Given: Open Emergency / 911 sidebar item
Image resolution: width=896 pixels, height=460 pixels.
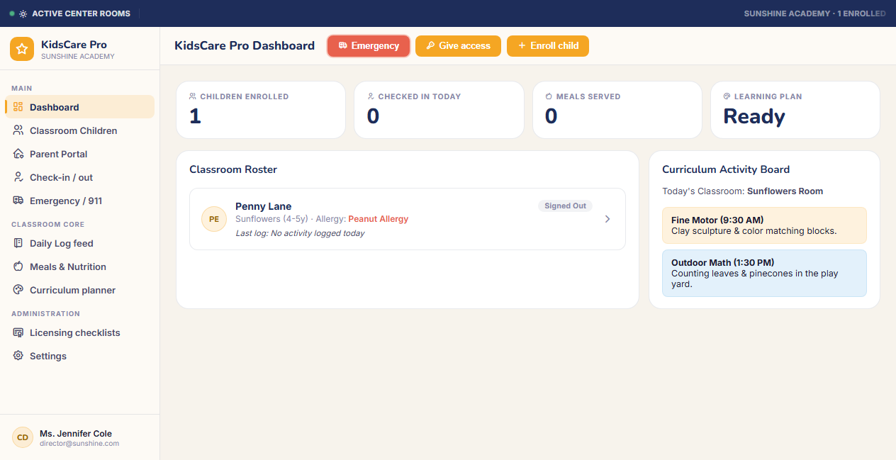Looking at the screenshot, I should 79,201.
